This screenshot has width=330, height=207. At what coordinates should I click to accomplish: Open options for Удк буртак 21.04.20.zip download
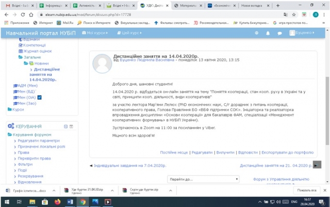[112, 190]
